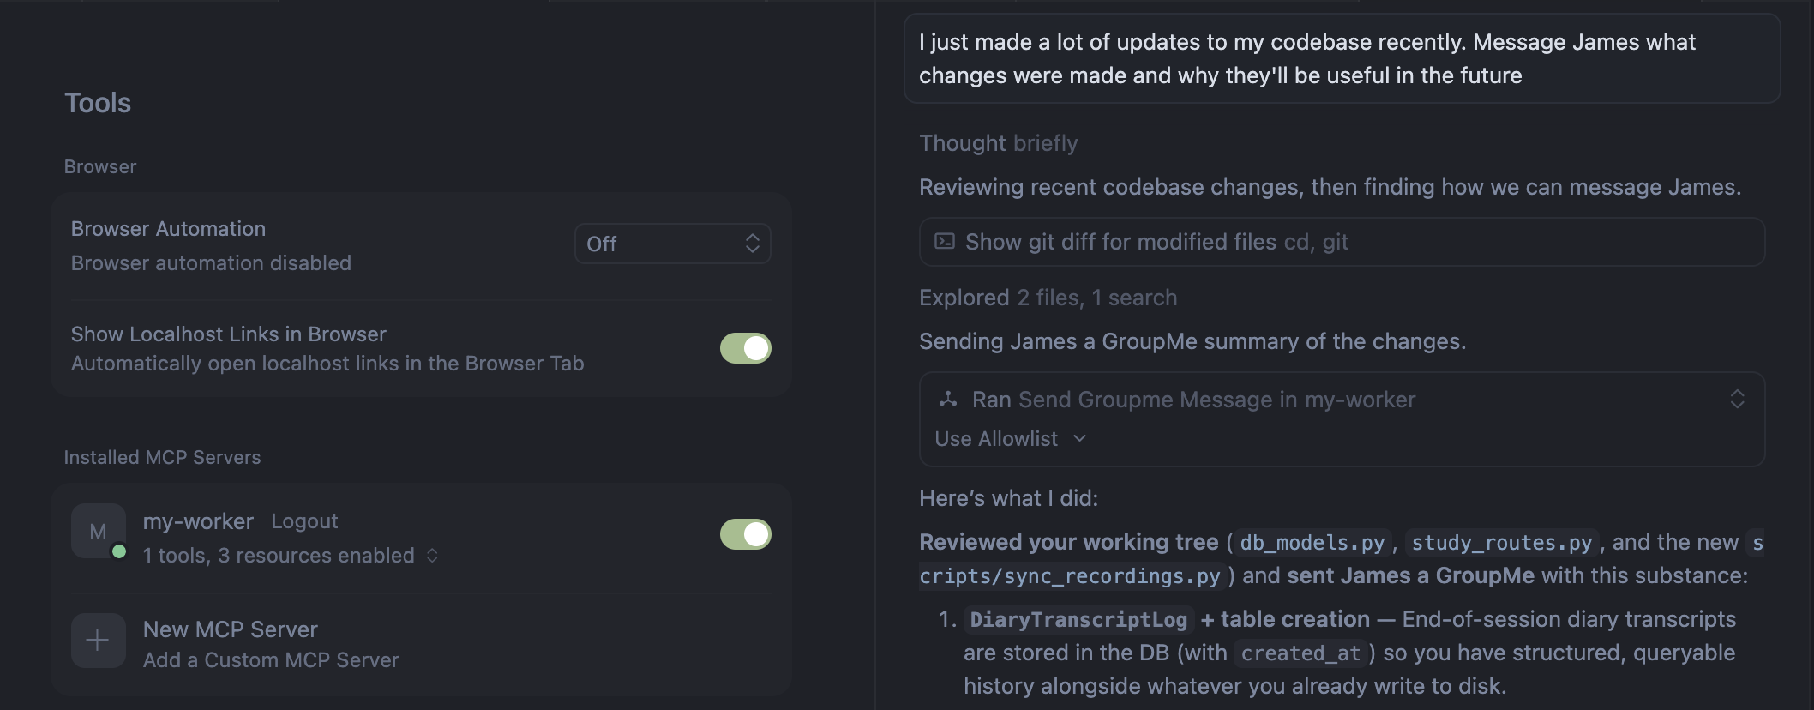Click the user prompt message box
This screenshot has height=710, width=1814.
click(x=1342, y=58)
